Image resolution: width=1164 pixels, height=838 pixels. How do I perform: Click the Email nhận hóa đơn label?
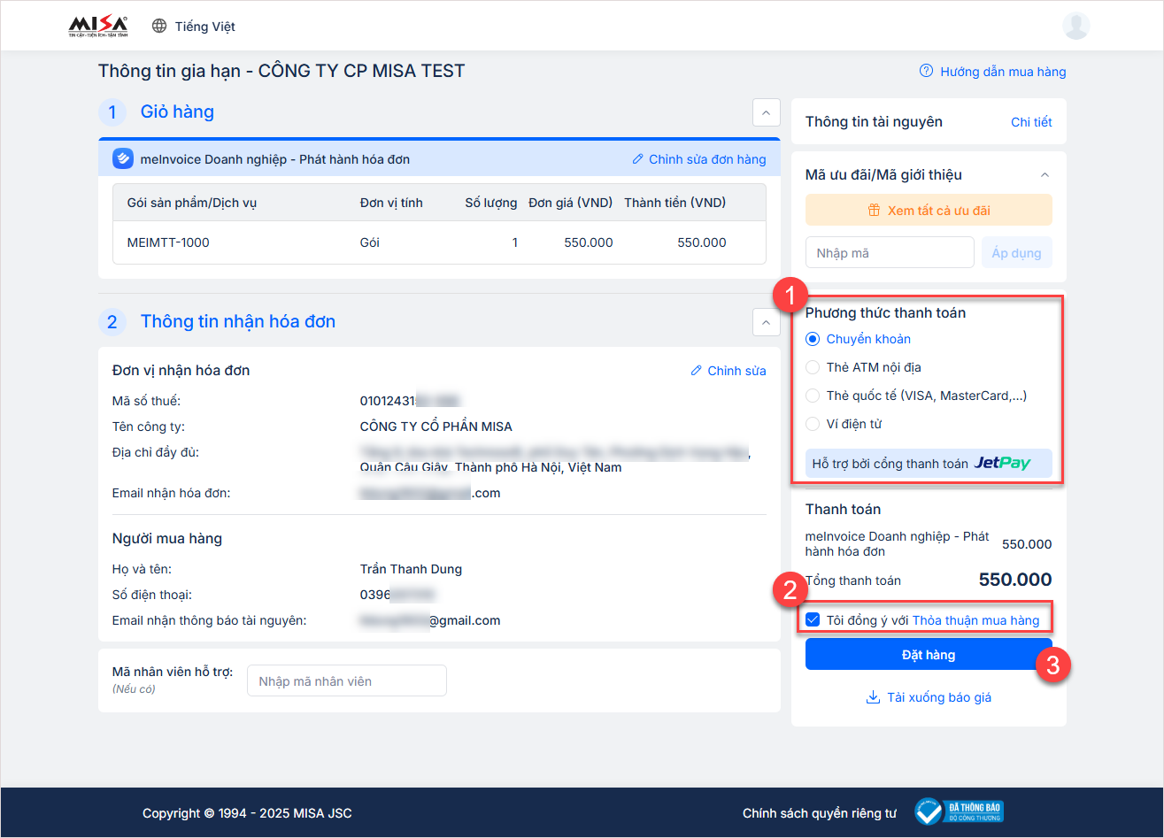point(172,493)
